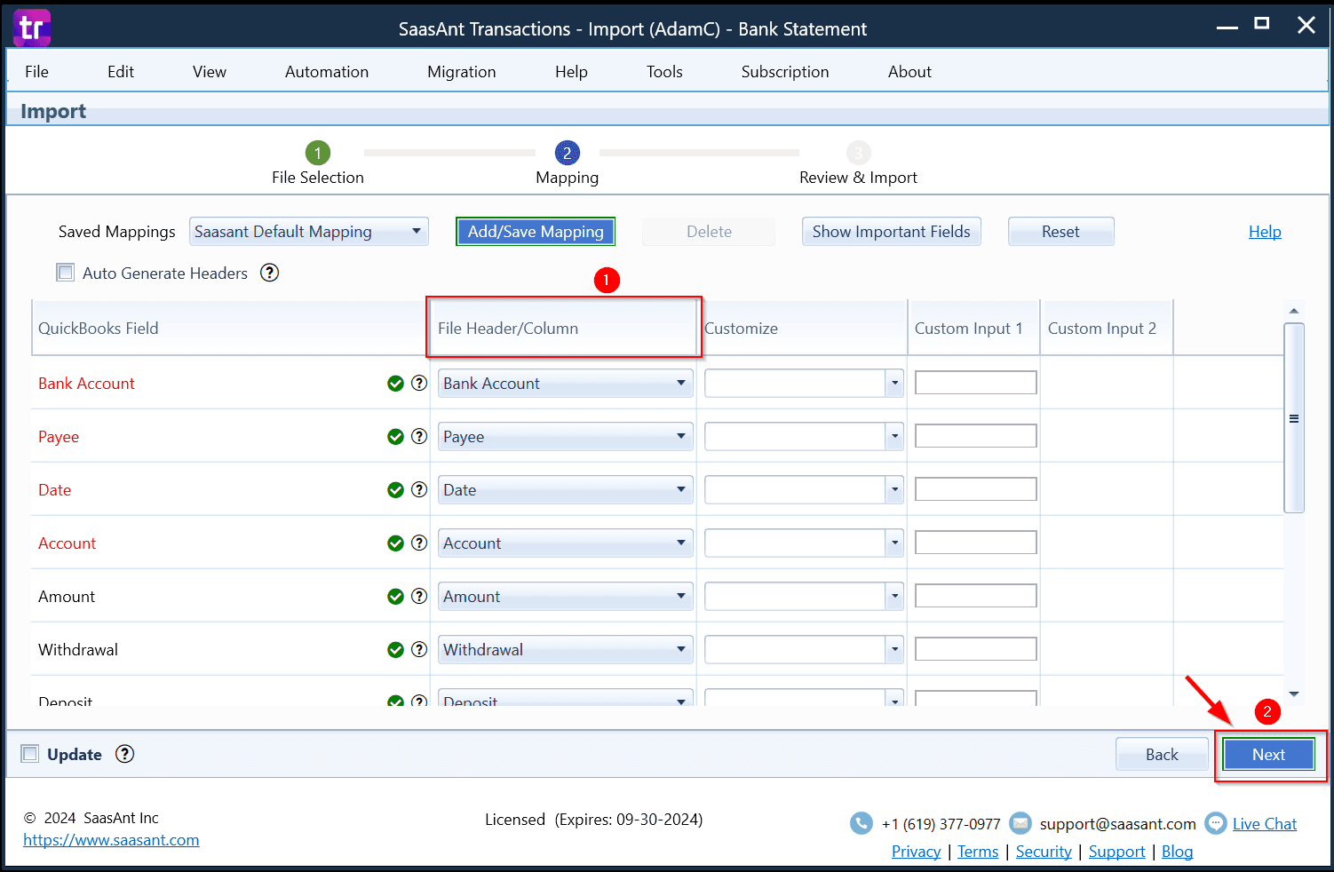Open the Edit menu
The width and height of the screenshot is (1334, 872).
[x=121, y=72]
